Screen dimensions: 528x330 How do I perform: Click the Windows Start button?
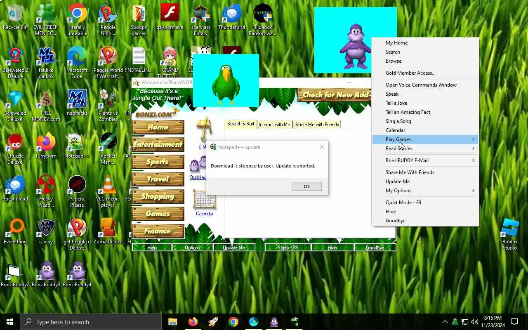click(x=10, y=322)
